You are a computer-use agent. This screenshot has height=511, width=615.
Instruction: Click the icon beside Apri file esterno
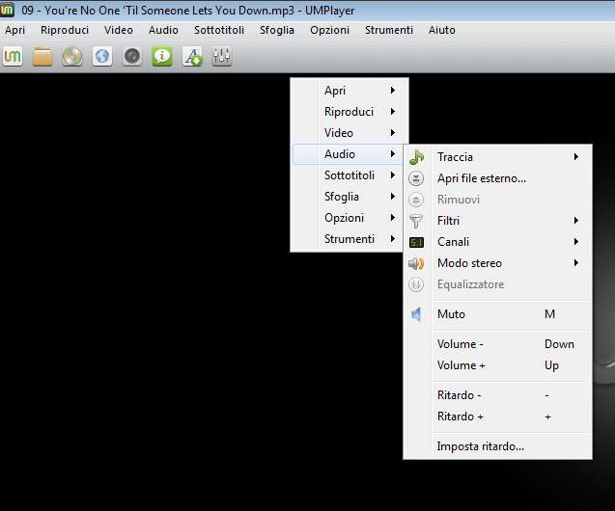click(416, 178)
